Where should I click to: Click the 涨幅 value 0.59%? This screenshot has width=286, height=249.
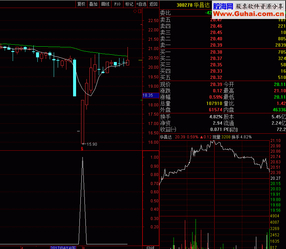pos(216,97)
